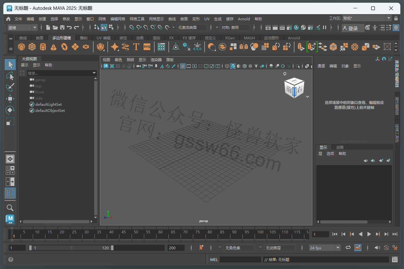Expand the Outliner search filter dropdown arrow

(94, 73)
